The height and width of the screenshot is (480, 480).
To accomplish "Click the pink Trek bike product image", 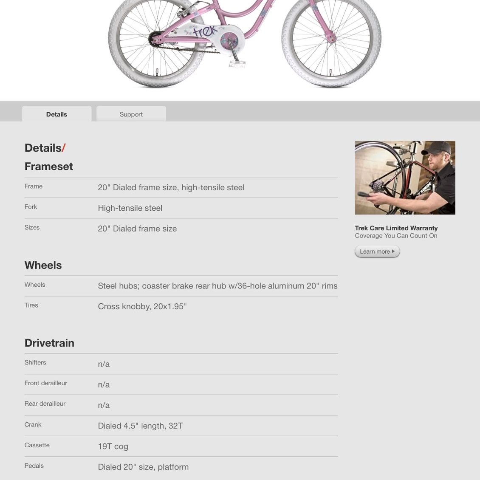I will click(x=245, y=43).
